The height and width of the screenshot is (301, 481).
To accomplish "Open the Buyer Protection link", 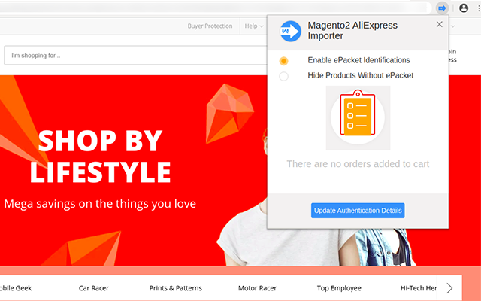I will click(210, 26).
